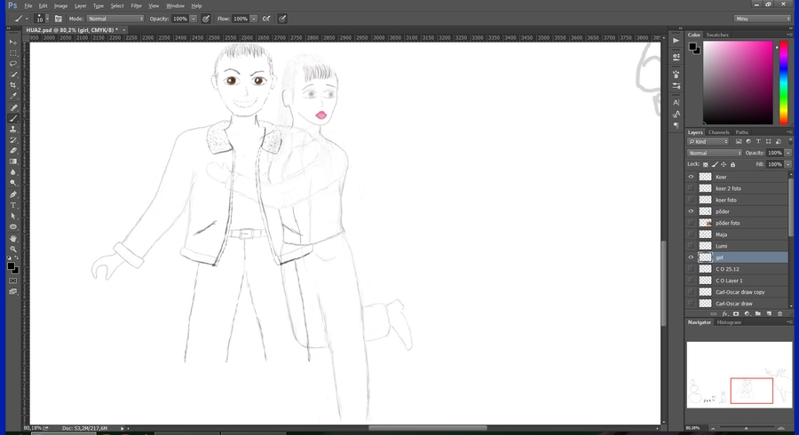This screenshot has width=799, height=435.
Task: Open the File menu
Action: [28, 6]
